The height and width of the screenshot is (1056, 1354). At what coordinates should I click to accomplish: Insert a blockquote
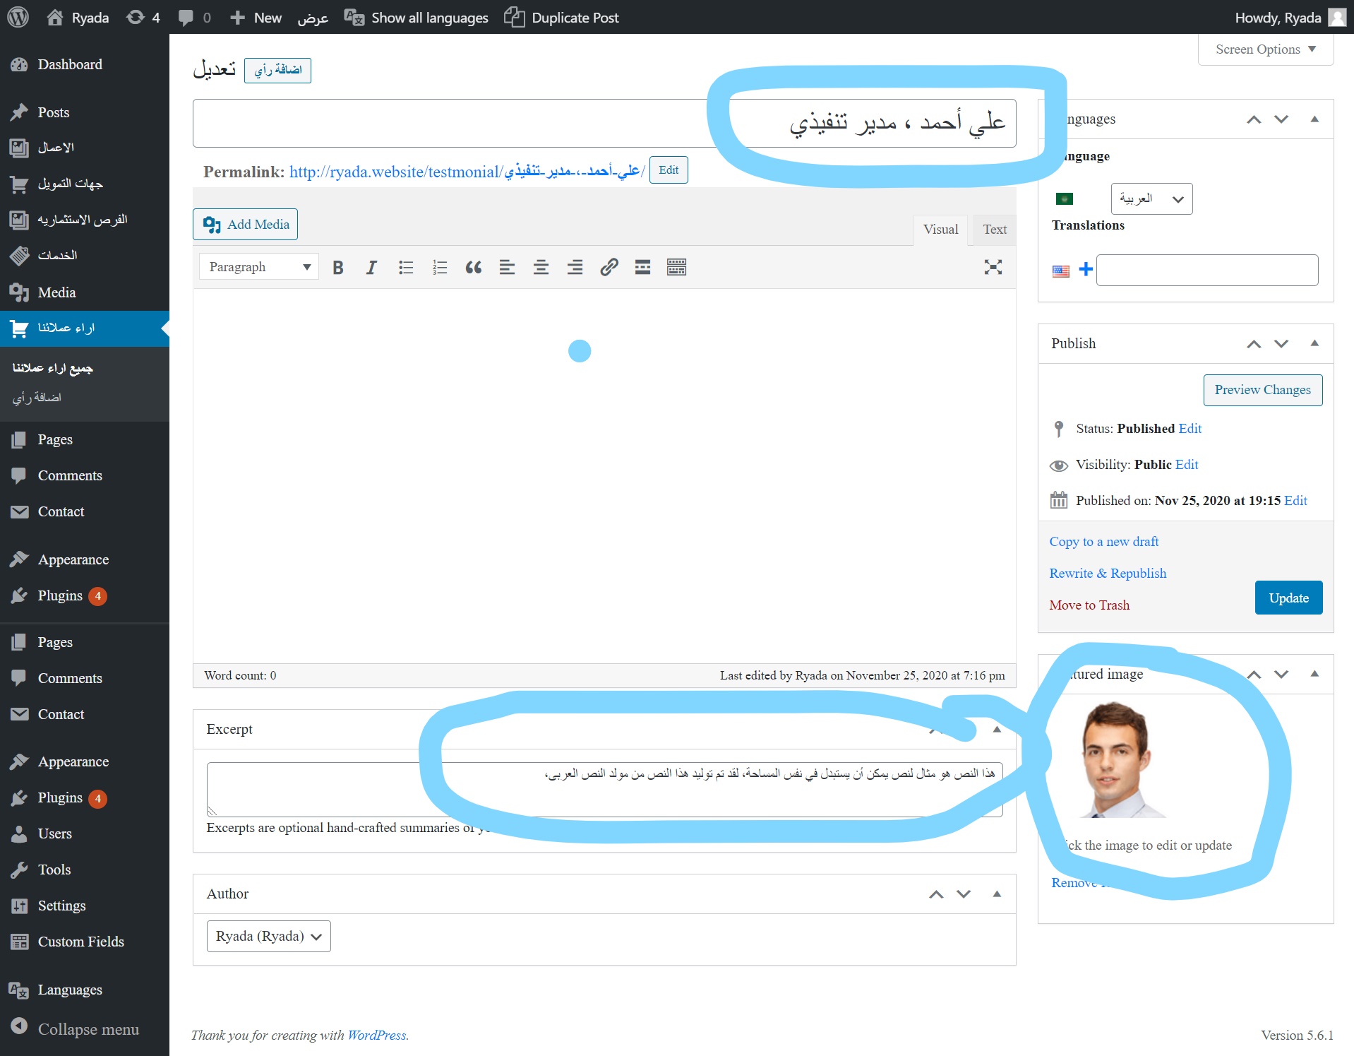click(473, 267)
